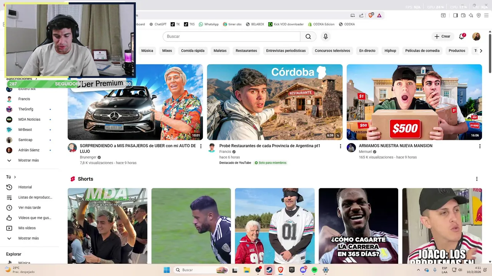The image size is (492, 276).
Task: Open the Shorts section options menu
Action: (x=477, y=179)
